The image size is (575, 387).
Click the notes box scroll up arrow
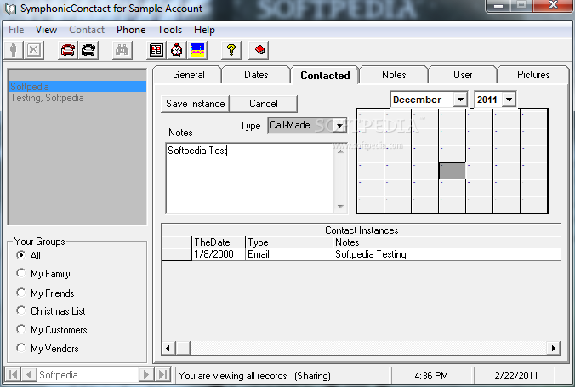point(340,151)
